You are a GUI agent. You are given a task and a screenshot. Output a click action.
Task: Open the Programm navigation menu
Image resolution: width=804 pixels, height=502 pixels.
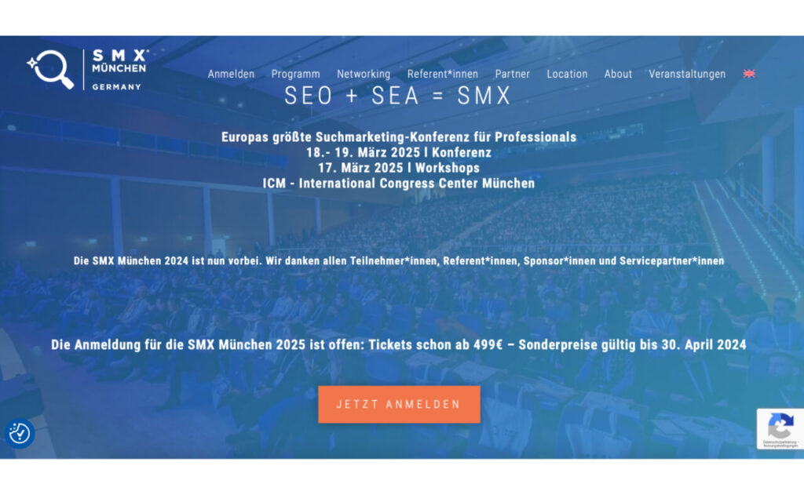click(295, 74)
